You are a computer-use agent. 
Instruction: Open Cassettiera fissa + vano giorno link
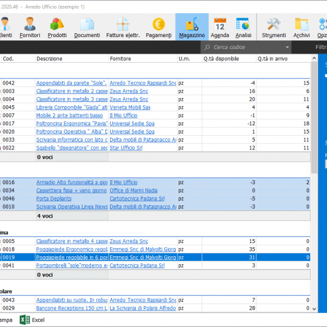[71, 191]
